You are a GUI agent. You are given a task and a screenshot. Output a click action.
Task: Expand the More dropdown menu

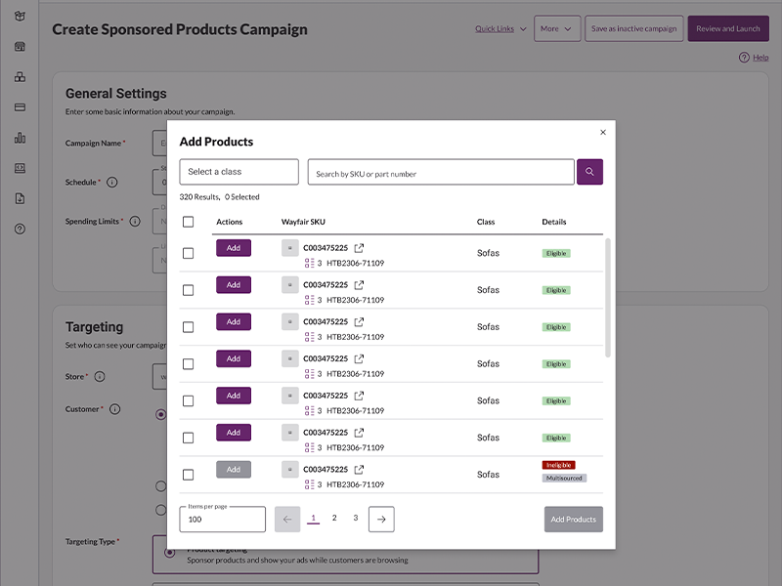click(x=557, y=29)
